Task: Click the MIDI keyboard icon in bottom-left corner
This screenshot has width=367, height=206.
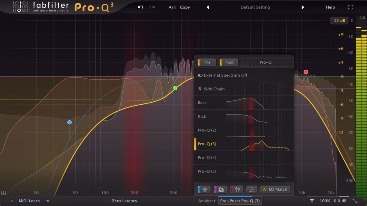Action: [x=4, y=192]
